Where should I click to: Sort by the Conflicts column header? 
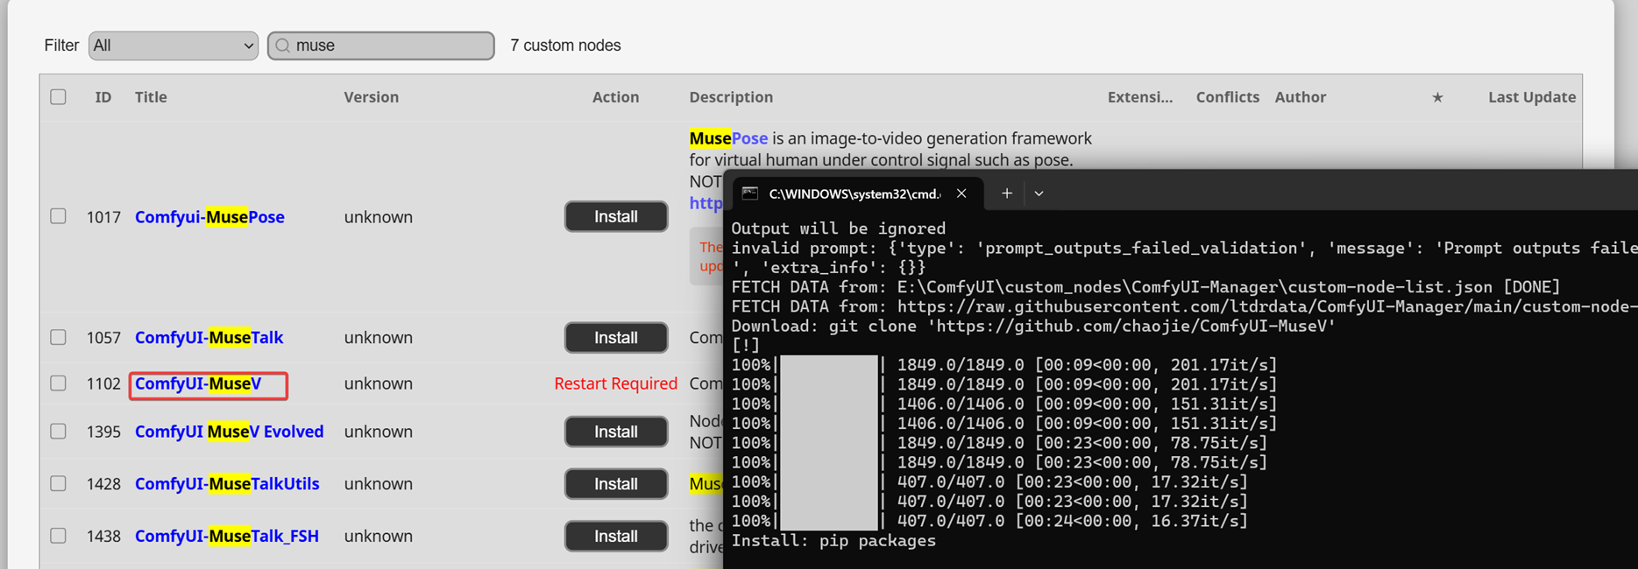coord(1227,97)
